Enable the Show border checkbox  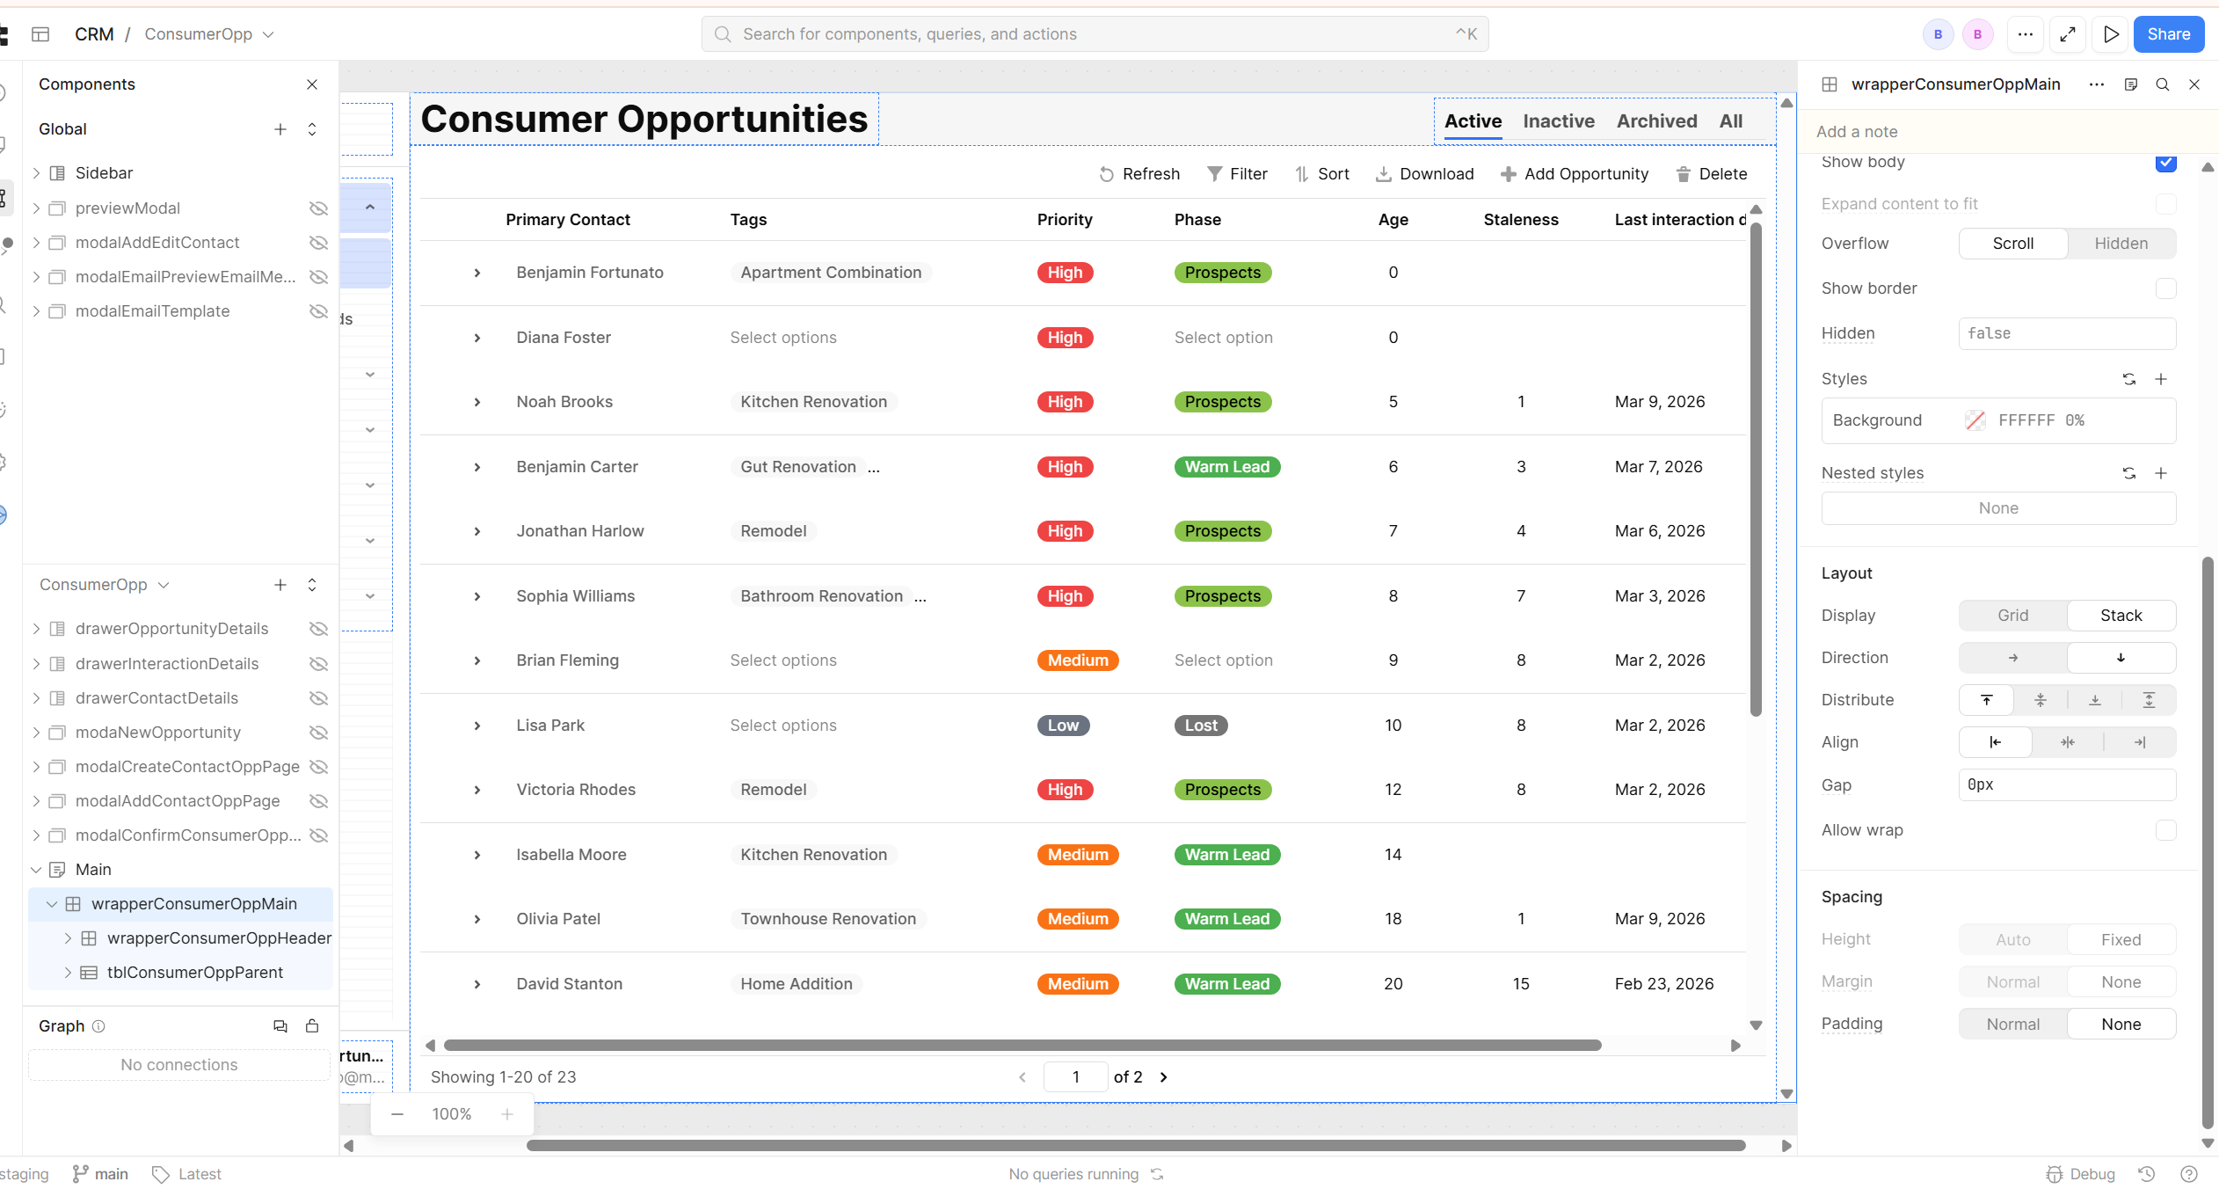point(2165,288)
